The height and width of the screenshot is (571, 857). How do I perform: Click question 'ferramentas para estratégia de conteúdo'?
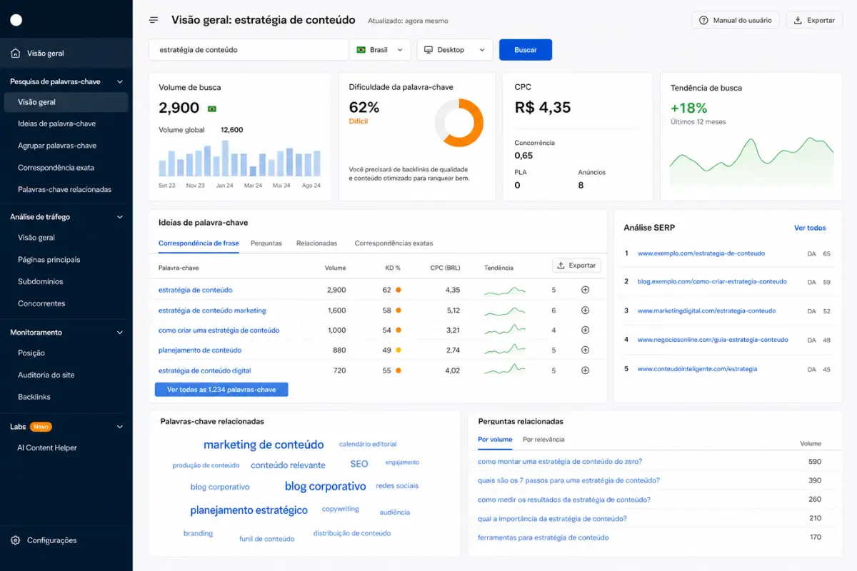(x=543, y=537)
